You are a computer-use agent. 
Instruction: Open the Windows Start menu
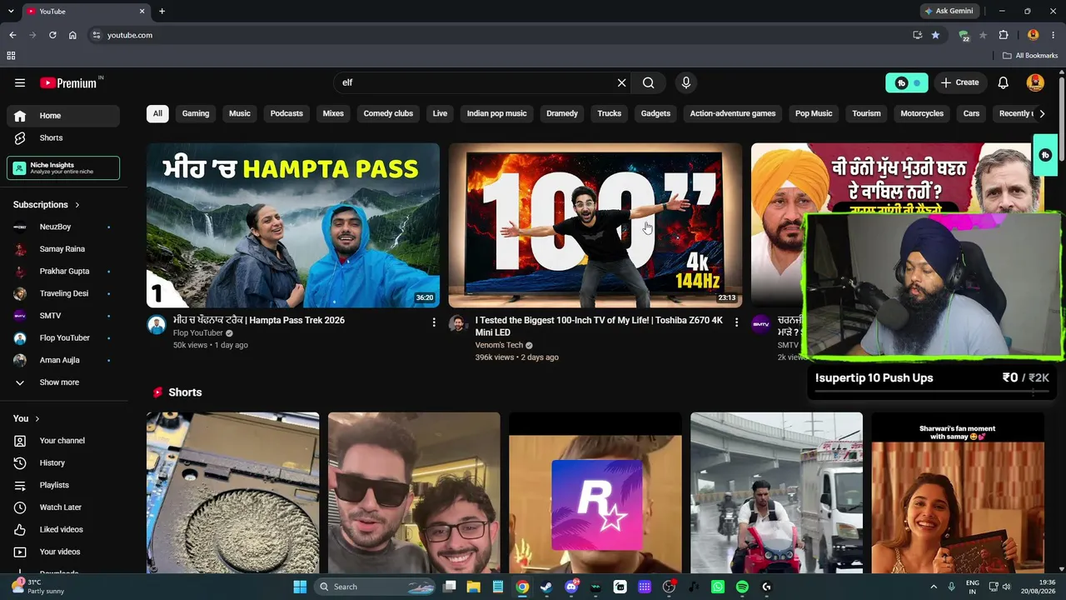point(300,587)
